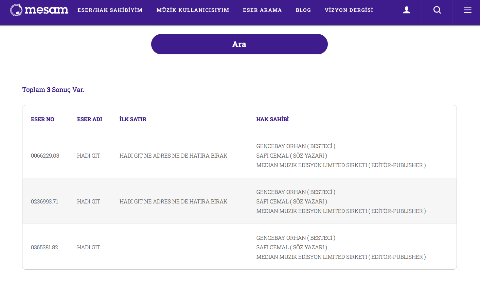The height and width of the screenshot is (286, 480).
Task: Click the İlk Satır column header
Action: pyautogui.click(x=133, y=119)
